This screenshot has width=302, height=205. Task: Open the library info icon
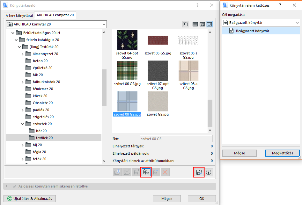(209, 172)
